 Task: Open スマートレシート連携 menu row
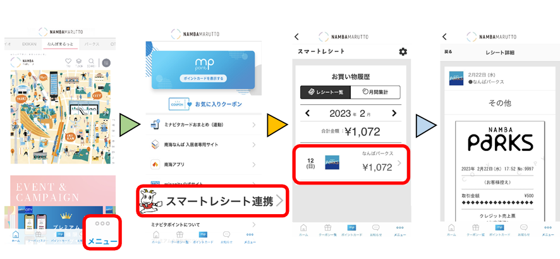[x=212, y=201]
